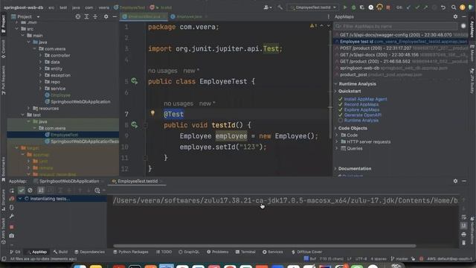Image resolution: width=476 pixels, height=268 pixels.
Task: Open the Problems tool window tab
Action: [217, 252]
